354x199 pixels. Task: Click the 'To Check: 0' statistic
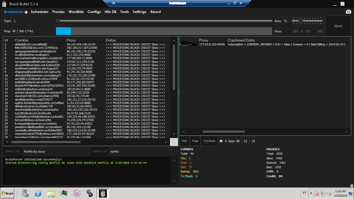coord(189,176)
